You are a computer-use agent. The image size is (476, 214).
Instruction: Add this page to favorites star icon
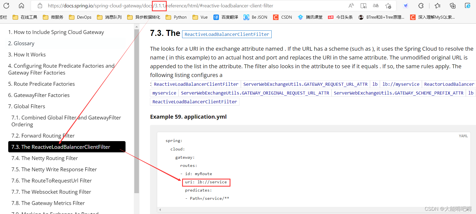click(x=388, y=5)
